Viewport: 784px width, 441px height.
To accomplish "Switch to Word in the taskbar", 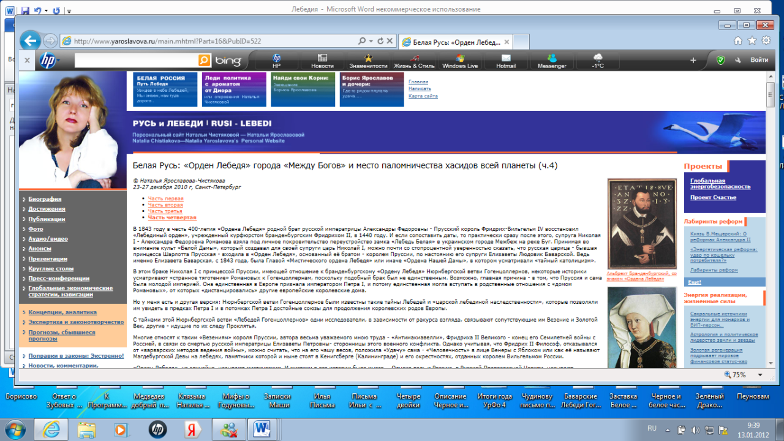I will tap(262, 429).
